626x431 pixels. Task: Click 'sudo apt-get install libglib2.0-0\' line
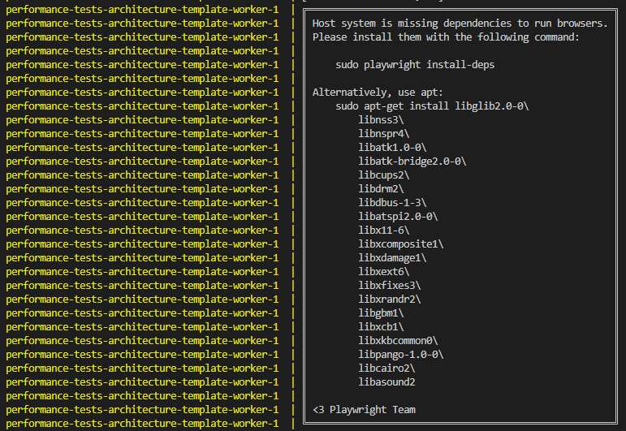[x=432, y=106]
